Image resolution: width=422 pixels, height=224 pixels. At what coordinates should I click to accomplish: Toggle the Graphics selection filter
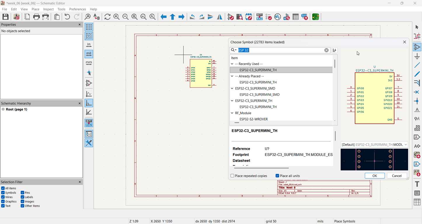tap(3, 202)
